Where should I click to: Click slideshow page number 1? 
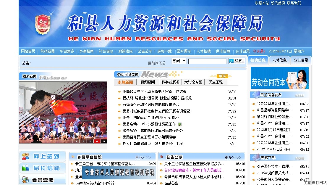click(x=76, y=141)
